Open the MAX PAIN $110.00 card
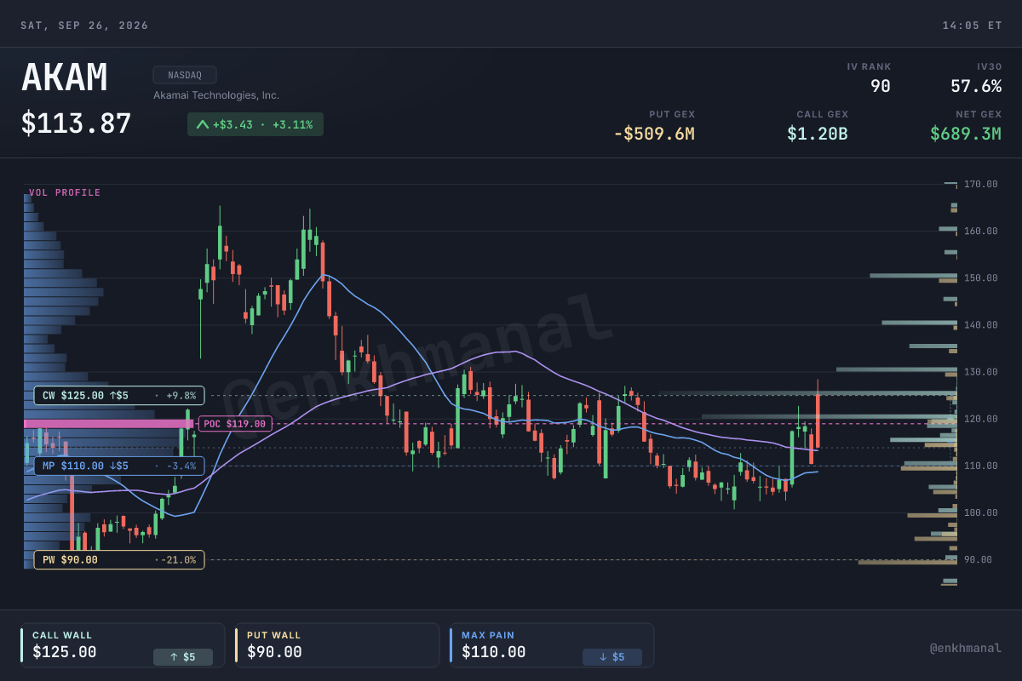 pos(552,645)
